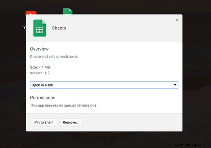Click the 'Size: < 1 MB' text
This screenshot has height=148, width=211.
[40, 67]
